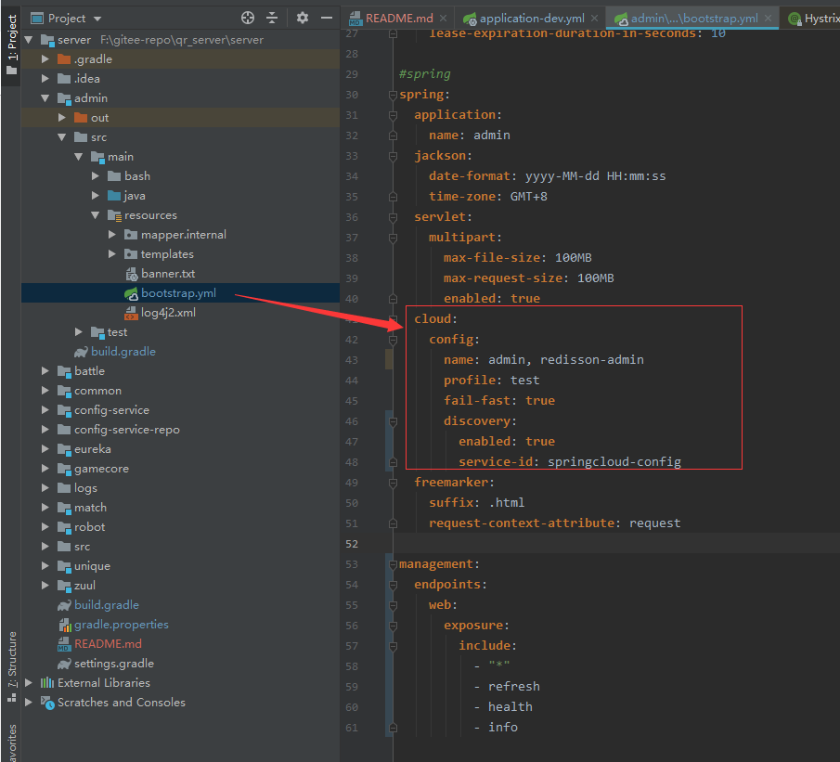Screen dimensions: 840x762
Task: Select banner.txt file icon
Action: 131,274
